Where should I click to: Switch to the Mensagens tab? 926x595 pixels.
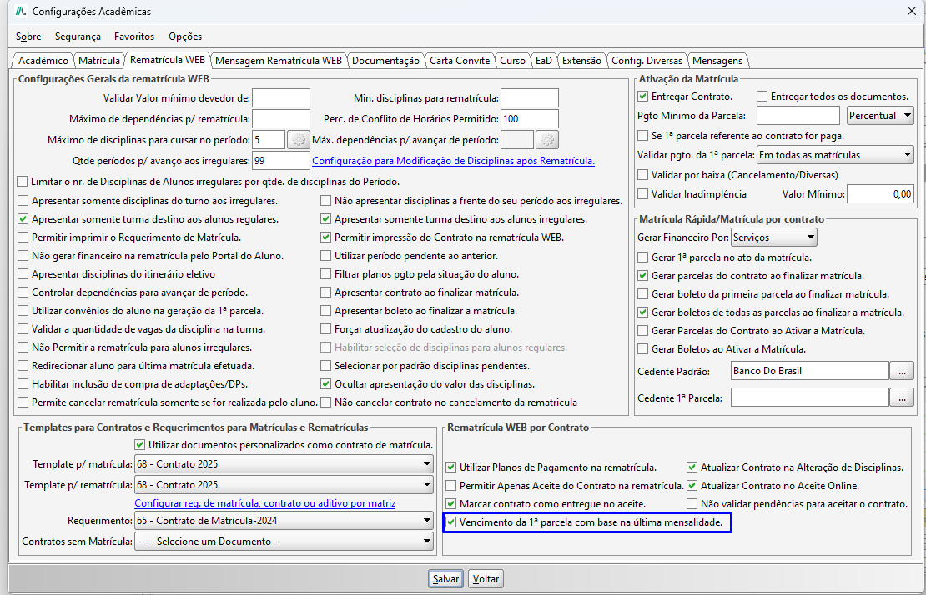717,61
